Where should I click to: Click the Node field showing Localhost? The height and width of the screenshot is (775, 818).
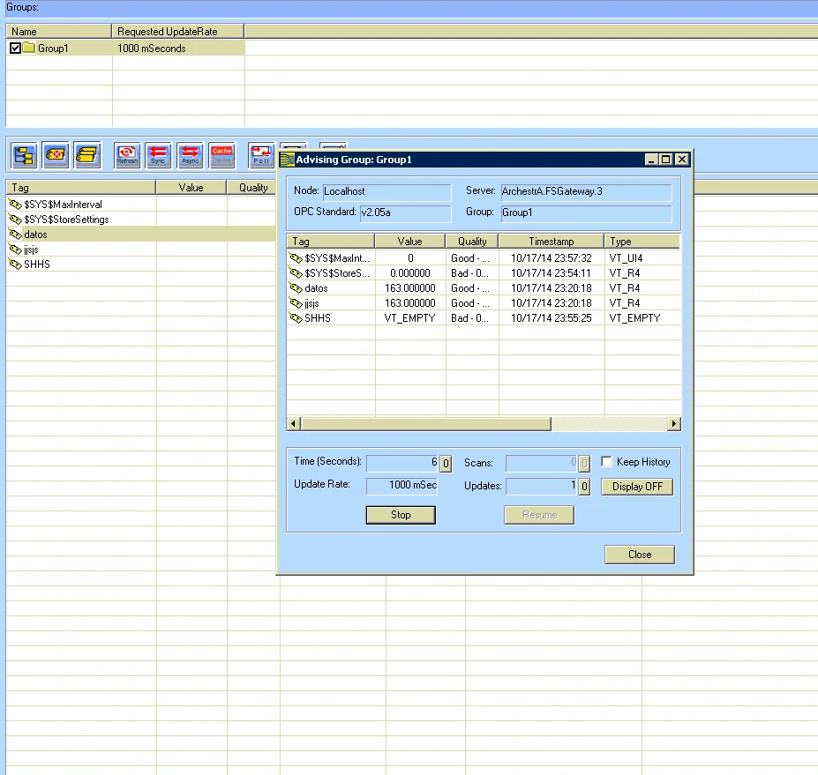click(387, 192)
